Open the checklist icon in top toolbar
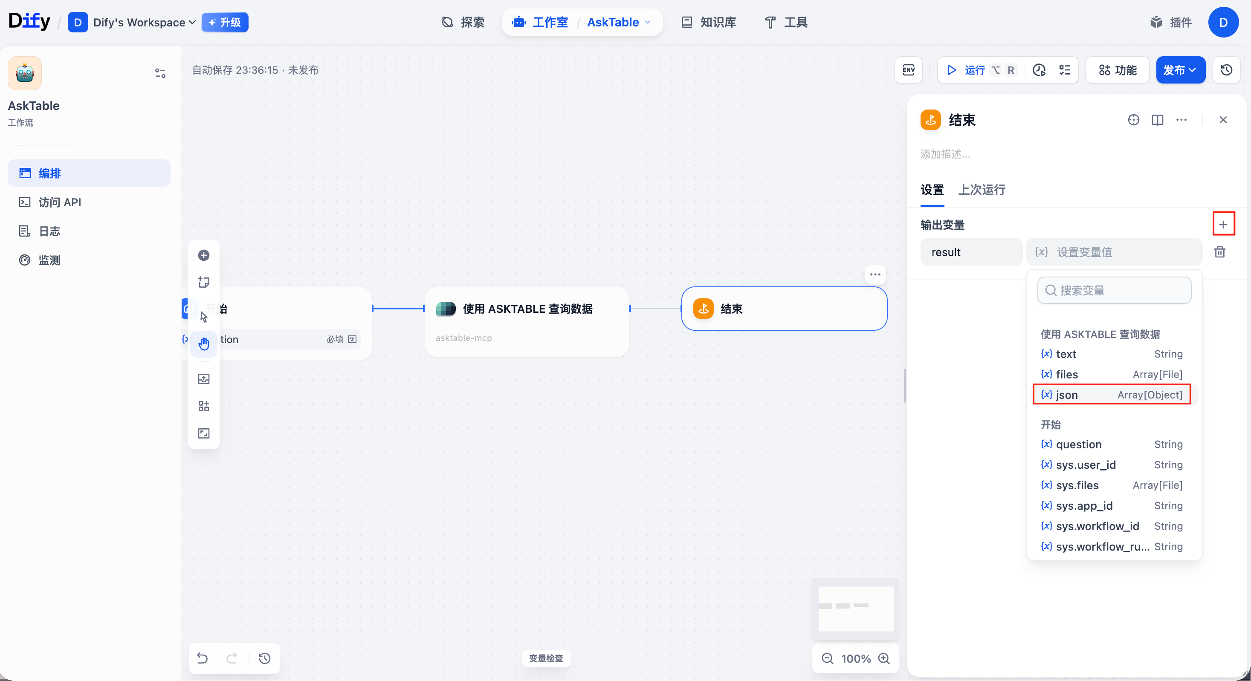 point(1065,70)
